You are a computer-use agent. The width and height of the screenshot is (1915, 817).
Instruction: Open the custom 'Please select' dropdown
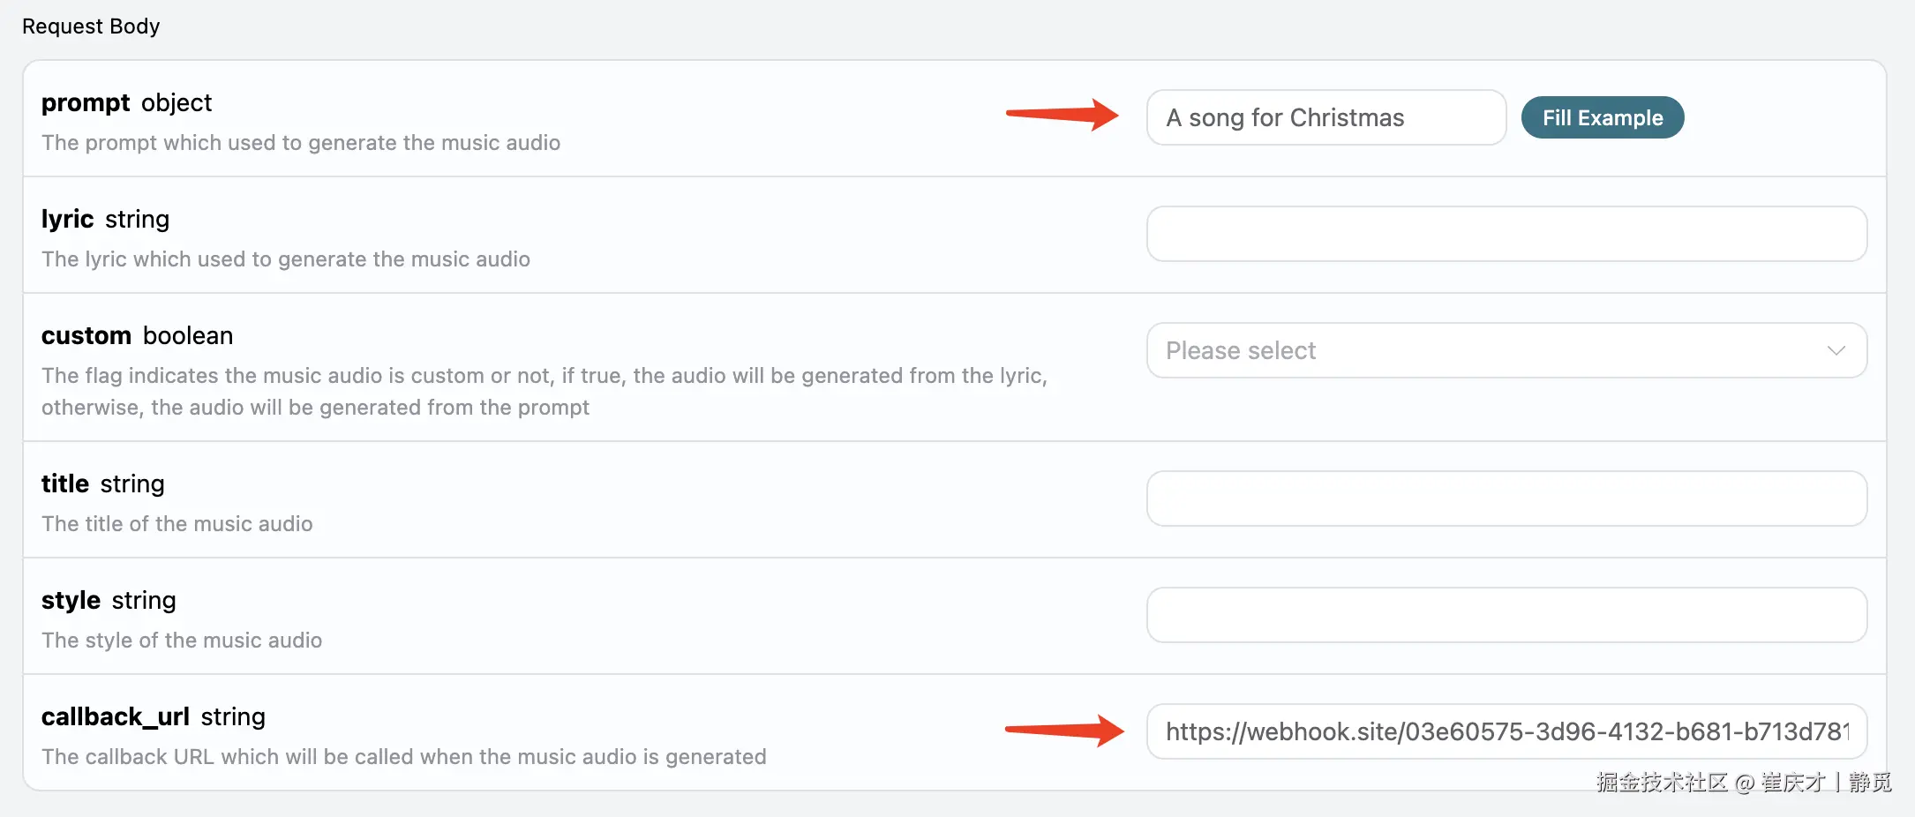coord(1506,350)
